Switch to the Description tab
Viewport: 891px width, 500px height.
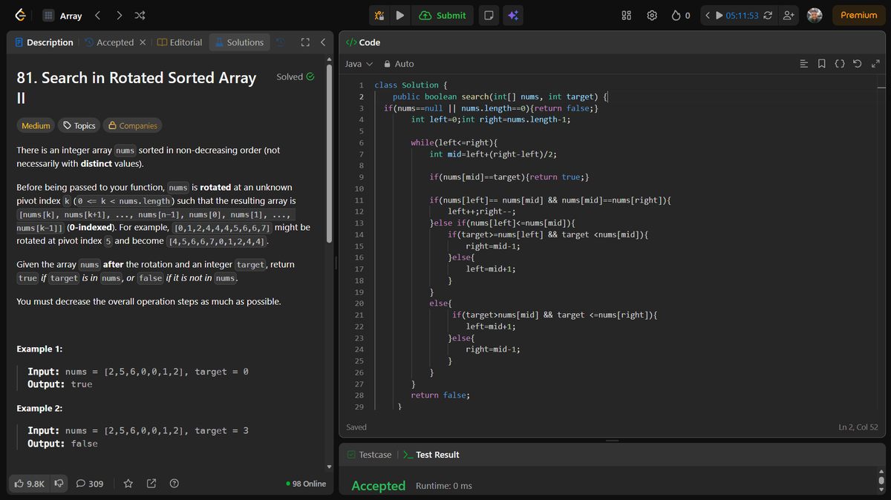[44, 42]
